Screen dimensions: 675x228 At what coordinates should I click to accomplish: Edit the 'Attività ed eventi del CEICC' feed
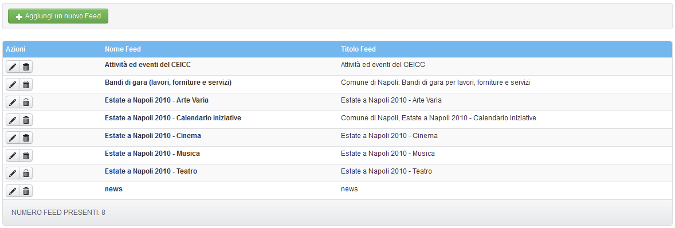tap(13, 66)
